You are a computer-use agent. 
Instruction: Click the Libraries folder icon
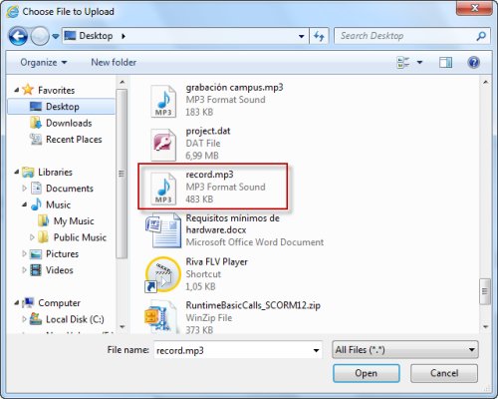point(28,172)
